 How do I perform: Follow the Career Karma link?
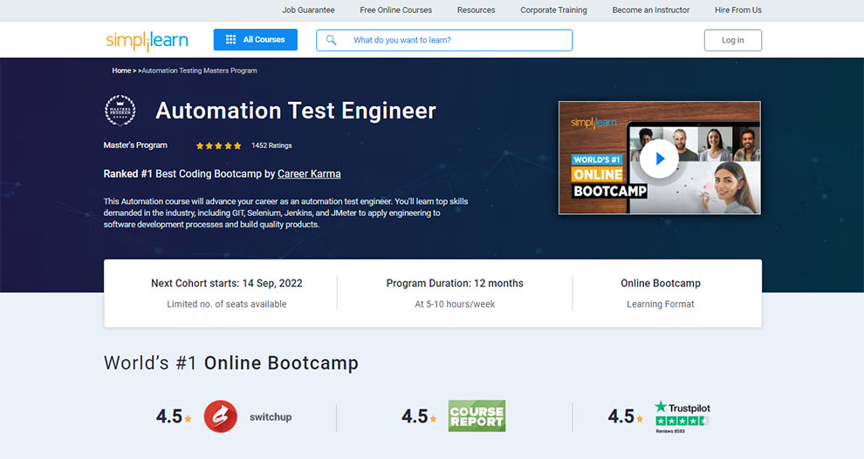point(309,173)
